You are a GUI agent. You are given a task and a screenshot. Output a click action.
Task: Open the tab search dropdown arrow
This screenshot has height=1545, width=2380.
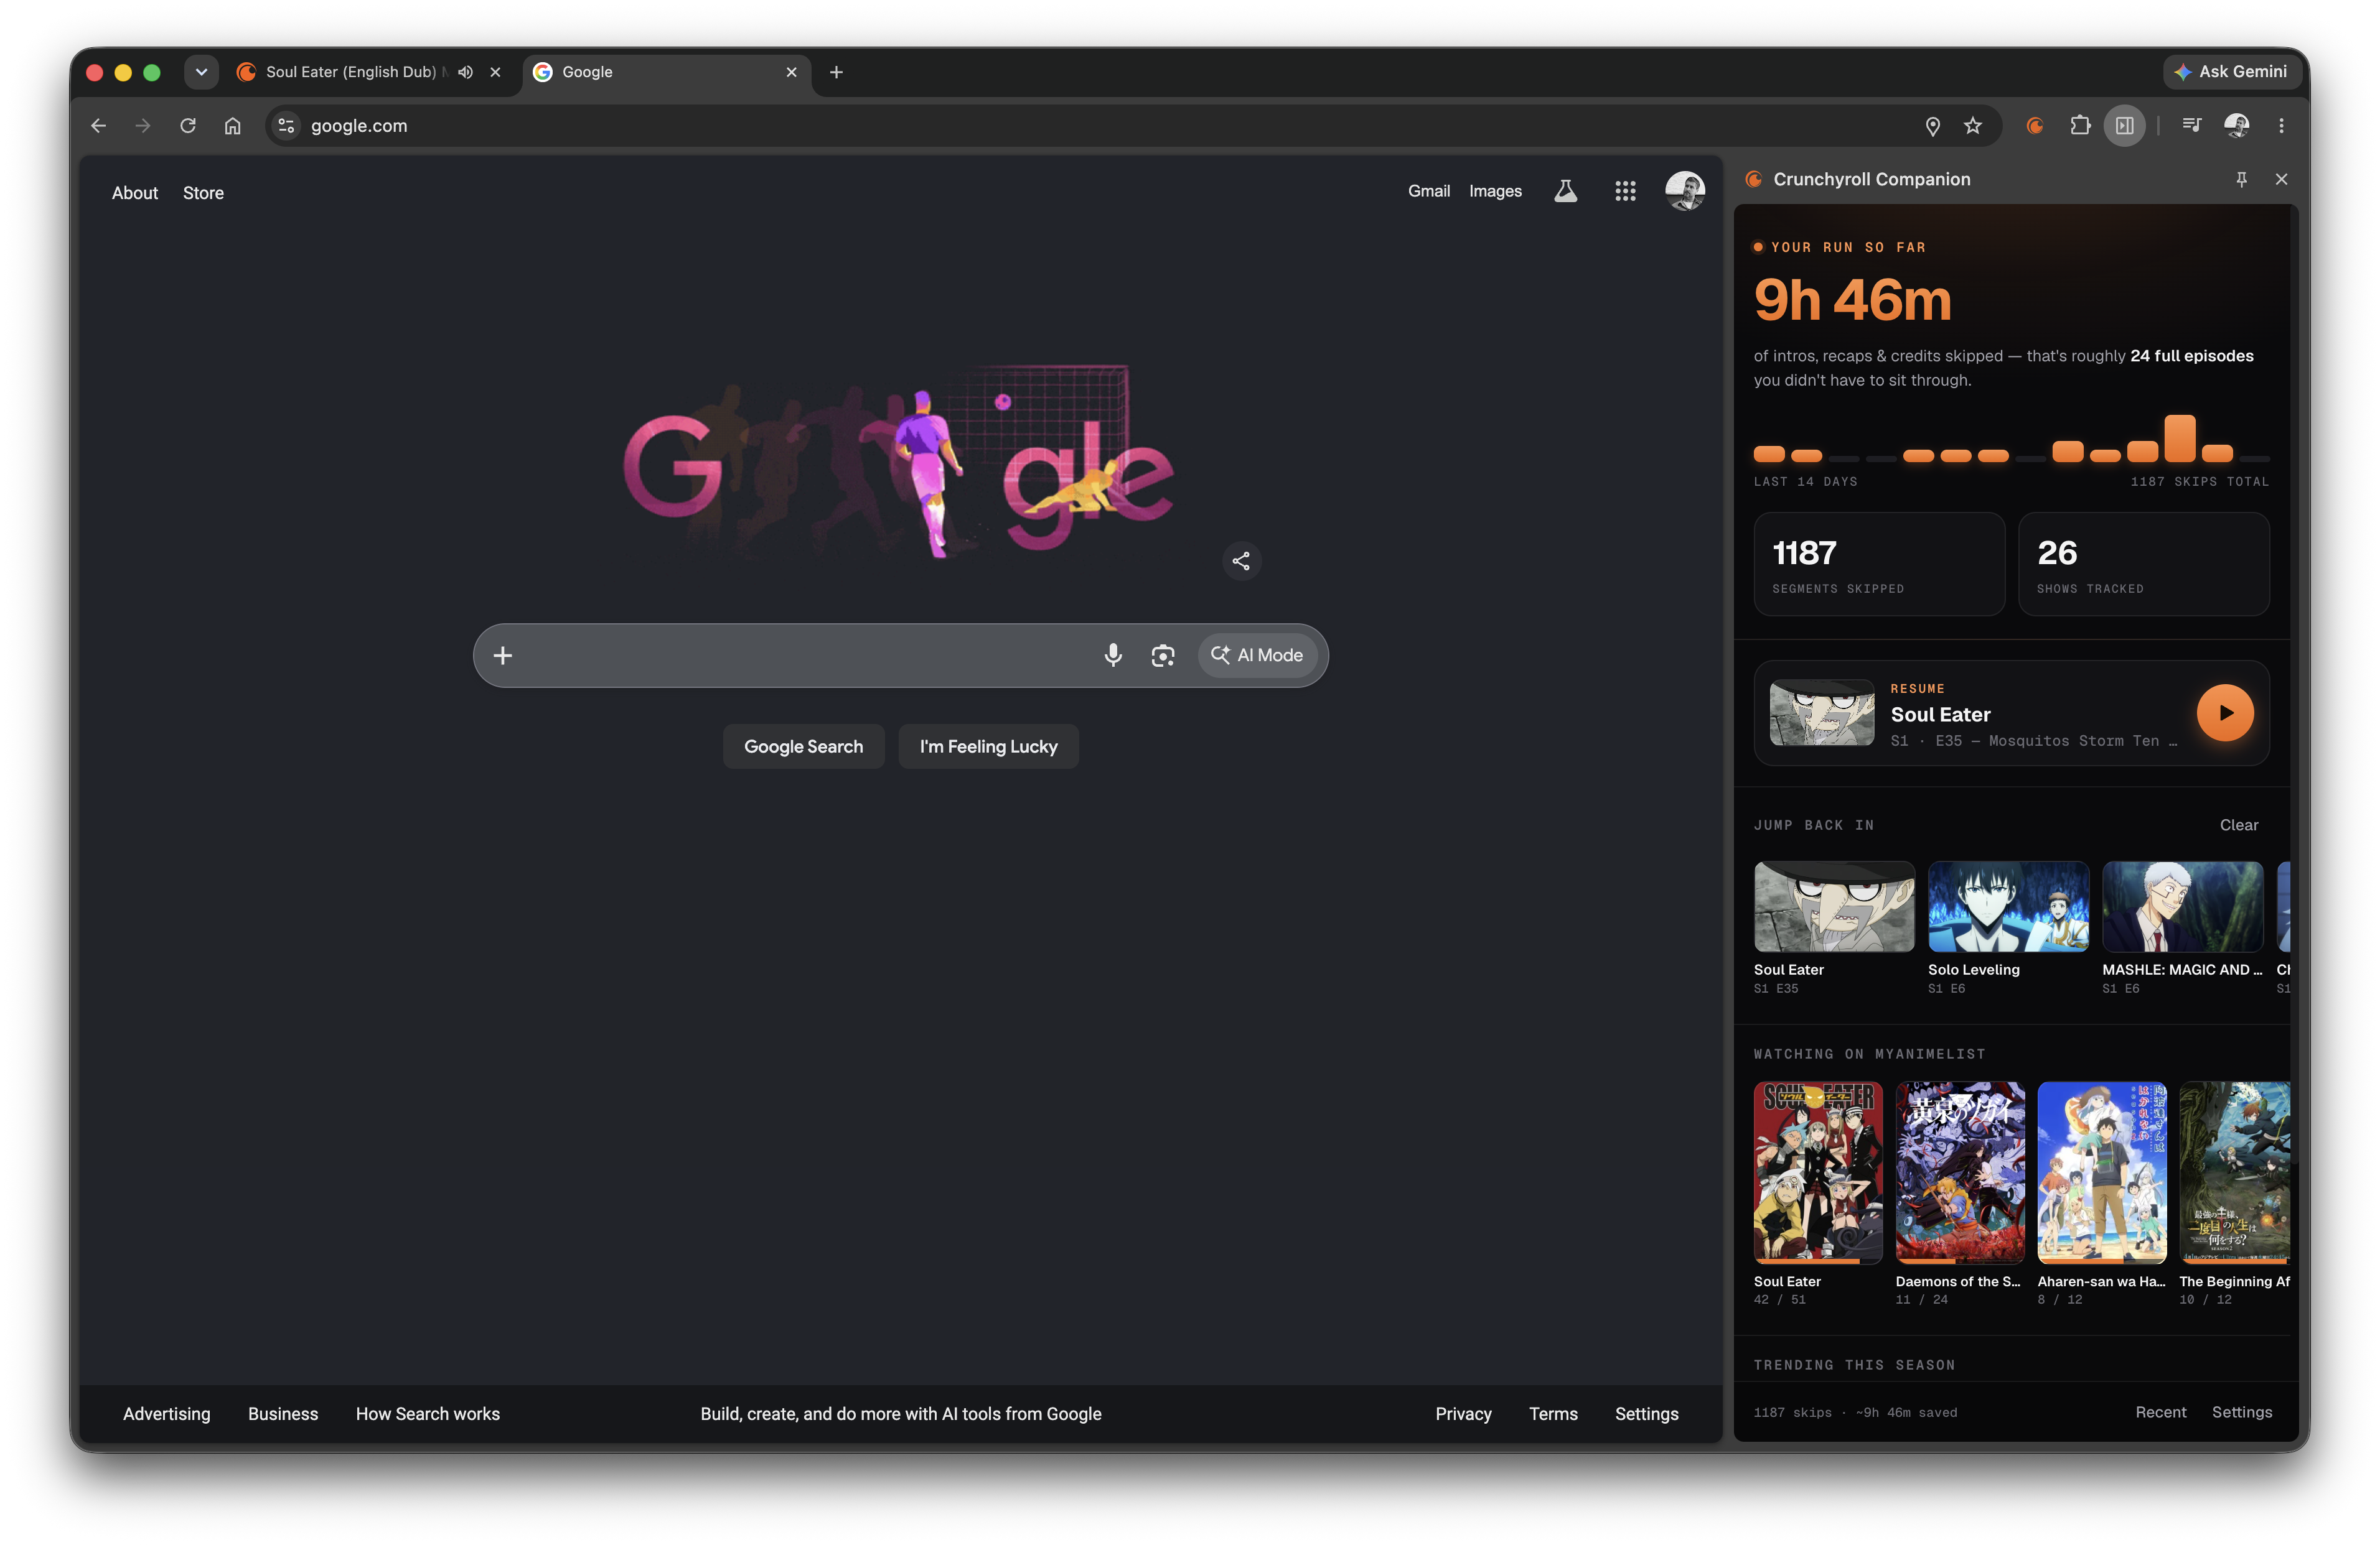[201, 72]
